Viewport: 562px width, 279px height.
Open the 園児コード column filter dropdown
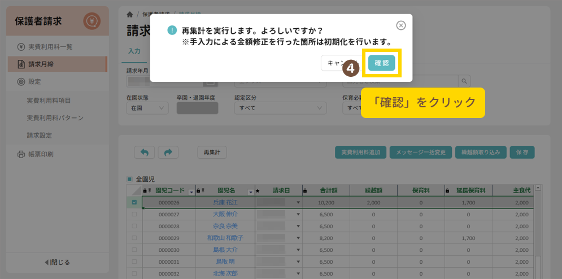click(x=191, y=191)
